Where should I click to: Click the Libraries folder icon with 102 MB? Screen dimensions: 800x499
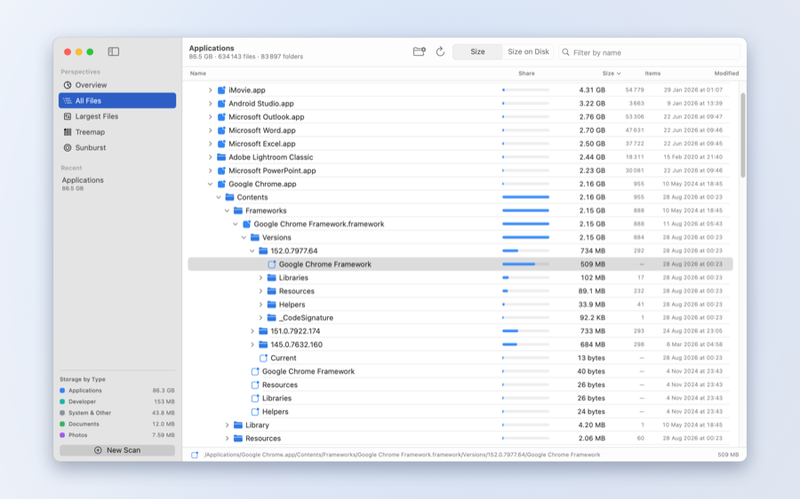pyautogui.click(x=272, y=278)
